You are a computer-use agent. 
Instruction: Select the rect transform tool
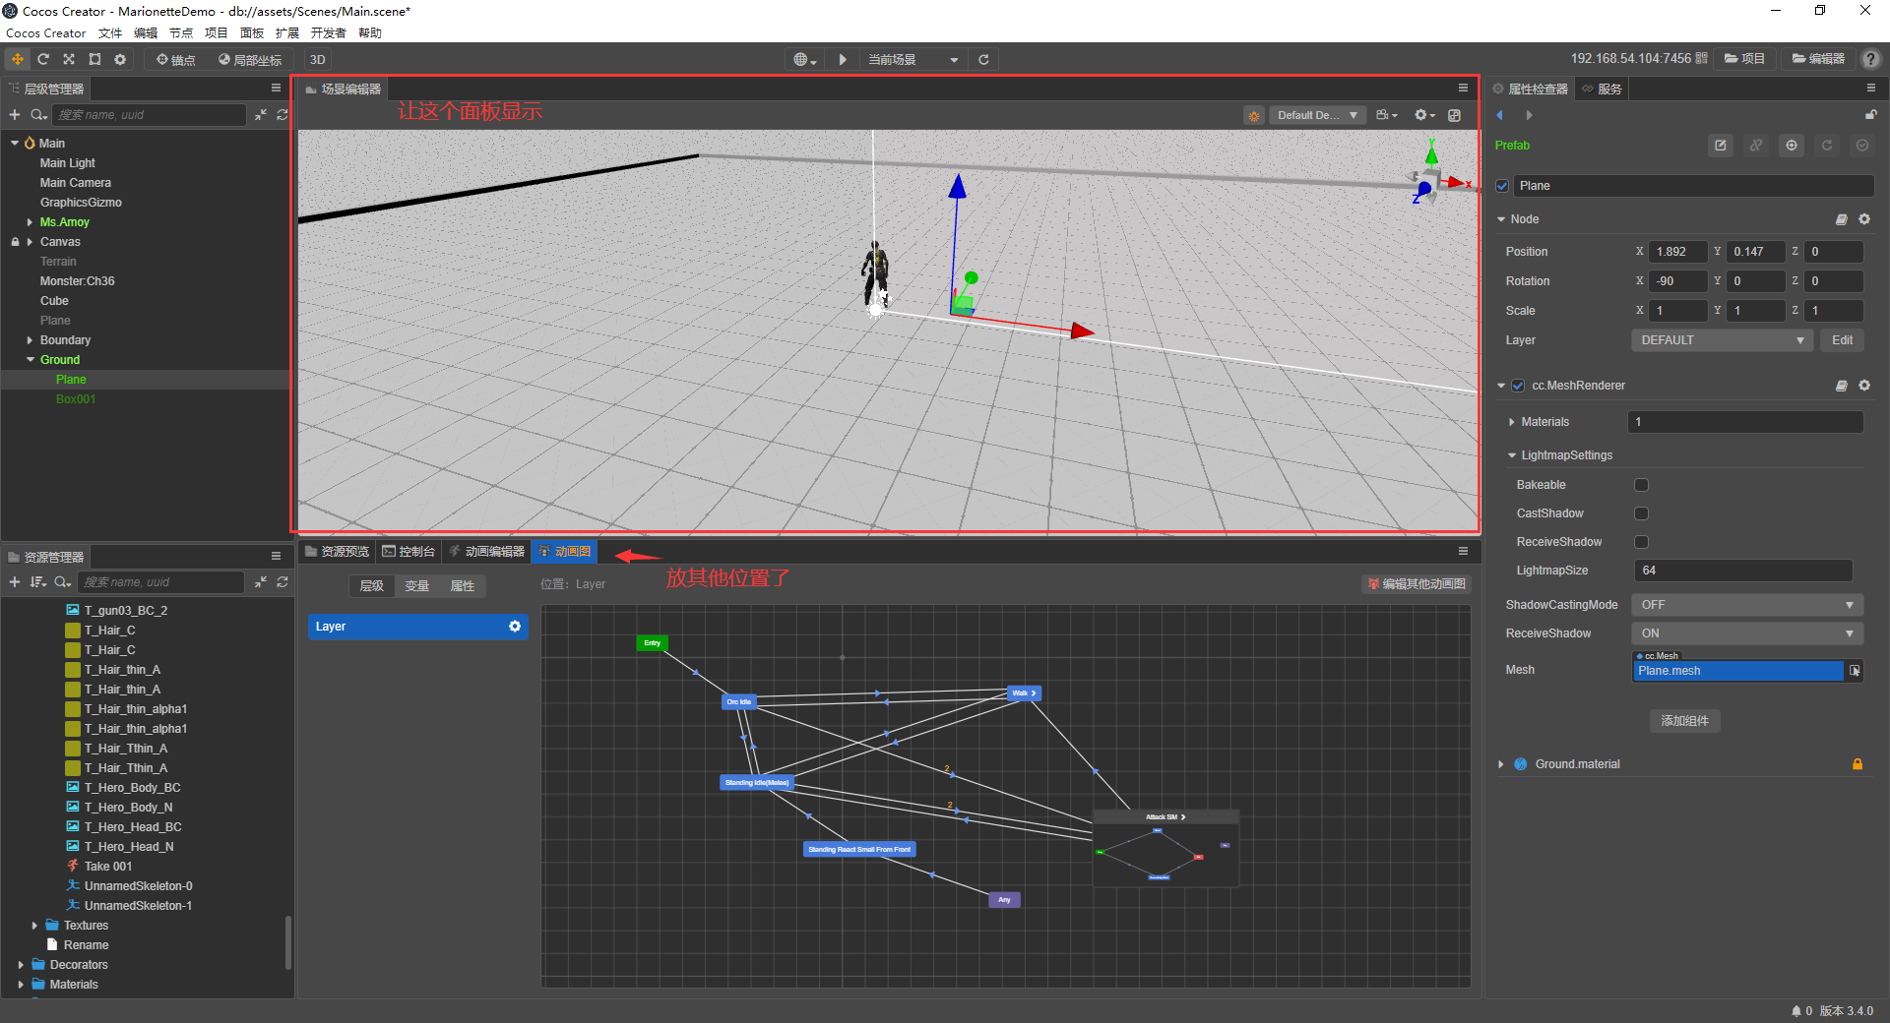tap(94, 59)
